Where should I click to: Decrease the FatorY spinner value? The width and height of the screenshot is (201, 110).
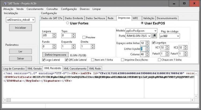(x=185, y=55)
